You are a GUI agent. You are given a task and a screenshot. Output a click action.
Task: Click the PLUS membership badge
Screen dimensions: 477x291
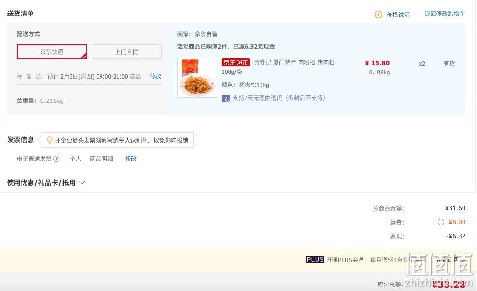point(315,260)
